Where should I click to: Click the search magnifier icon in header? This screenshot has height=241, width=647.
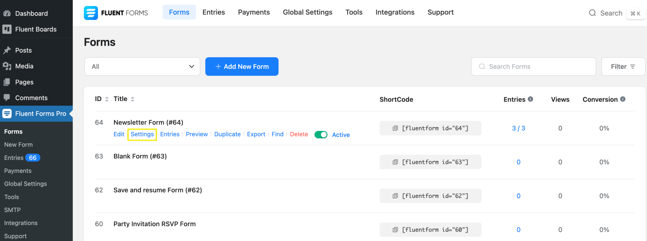(x=592, y=13)
